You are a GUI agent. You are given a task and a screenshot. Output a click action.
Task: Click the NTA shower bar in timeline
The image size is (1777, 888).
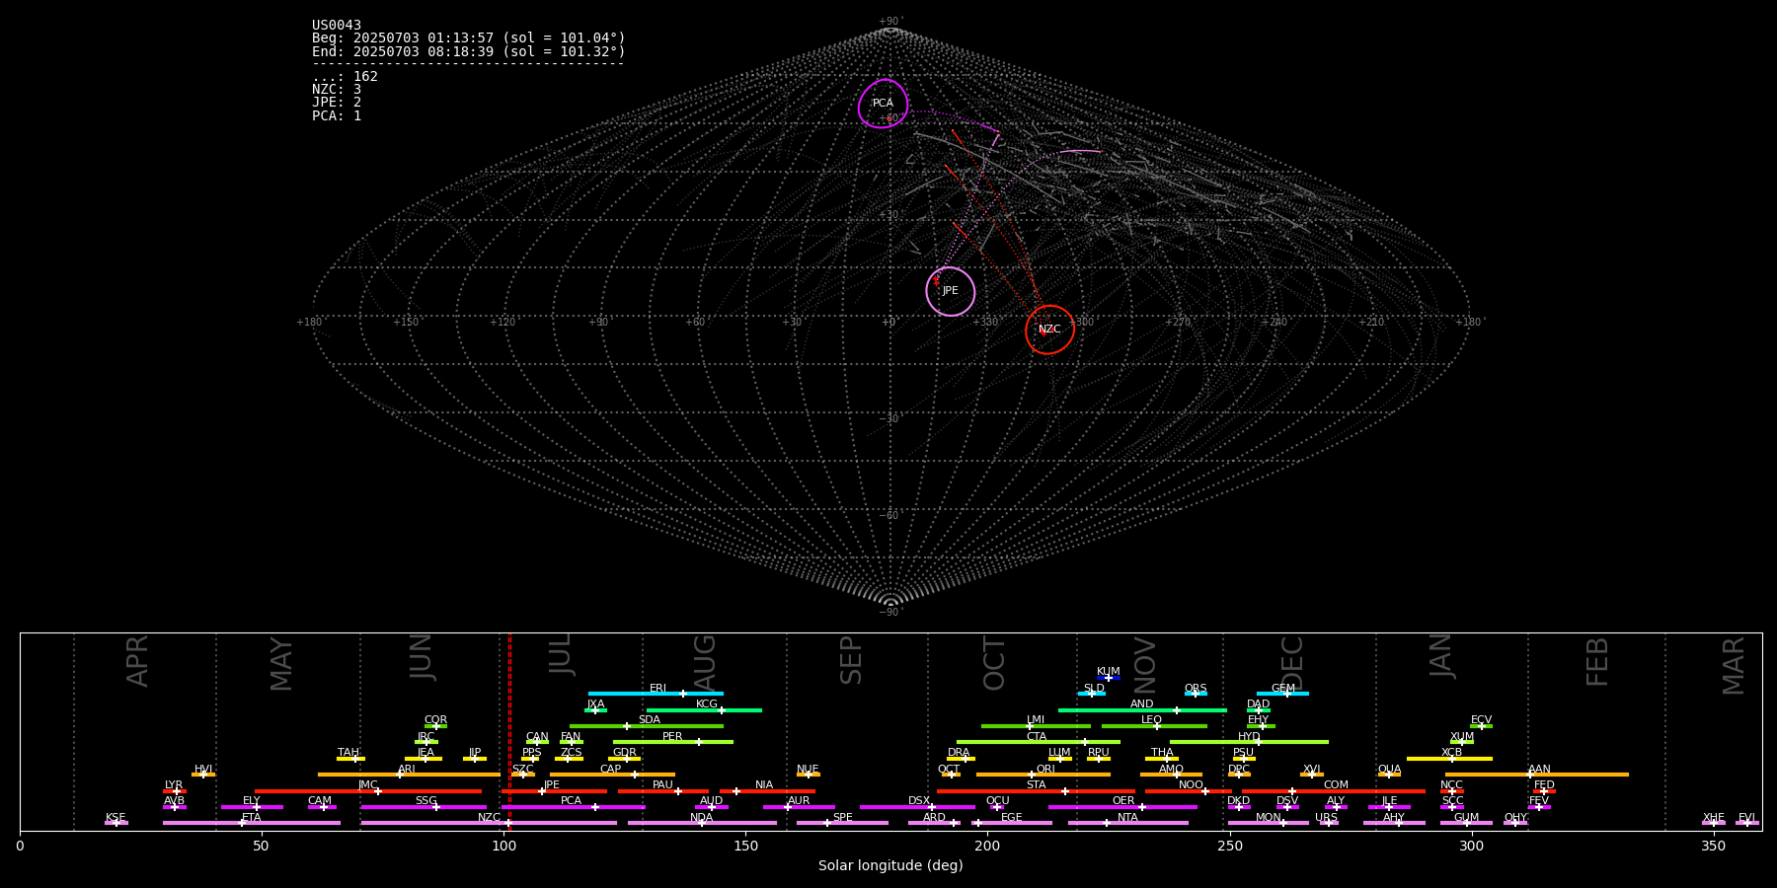[x=1127, y=823]
